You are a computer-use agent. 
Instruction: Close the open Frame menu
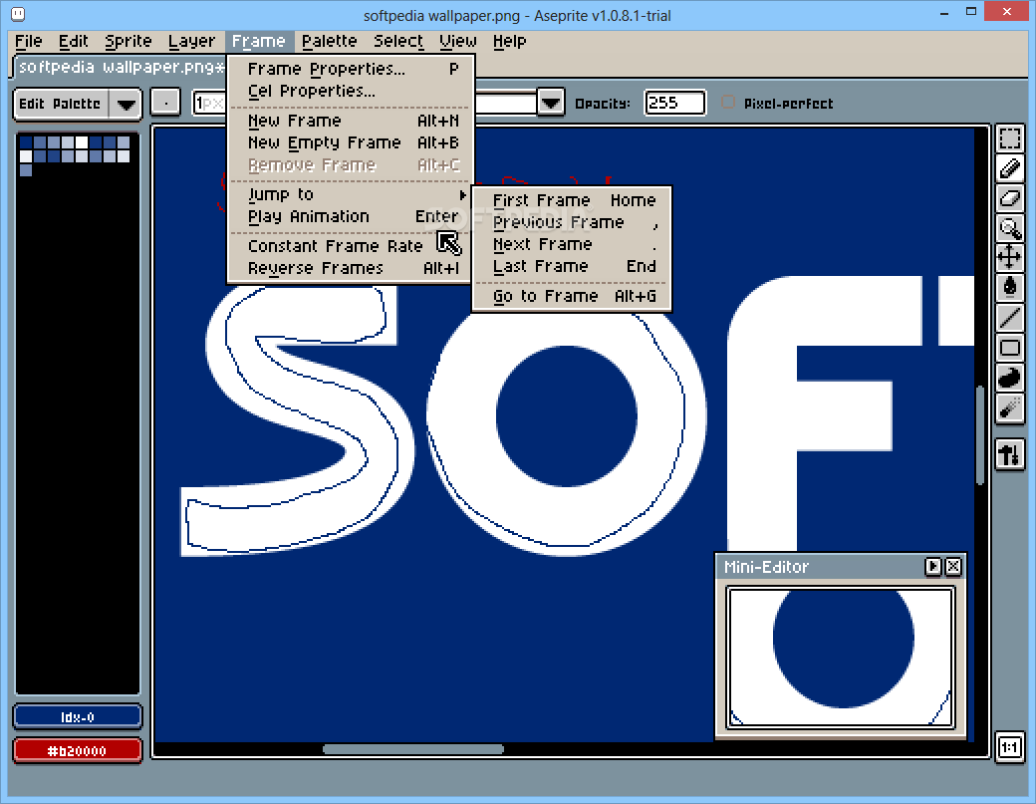point(259,42)
